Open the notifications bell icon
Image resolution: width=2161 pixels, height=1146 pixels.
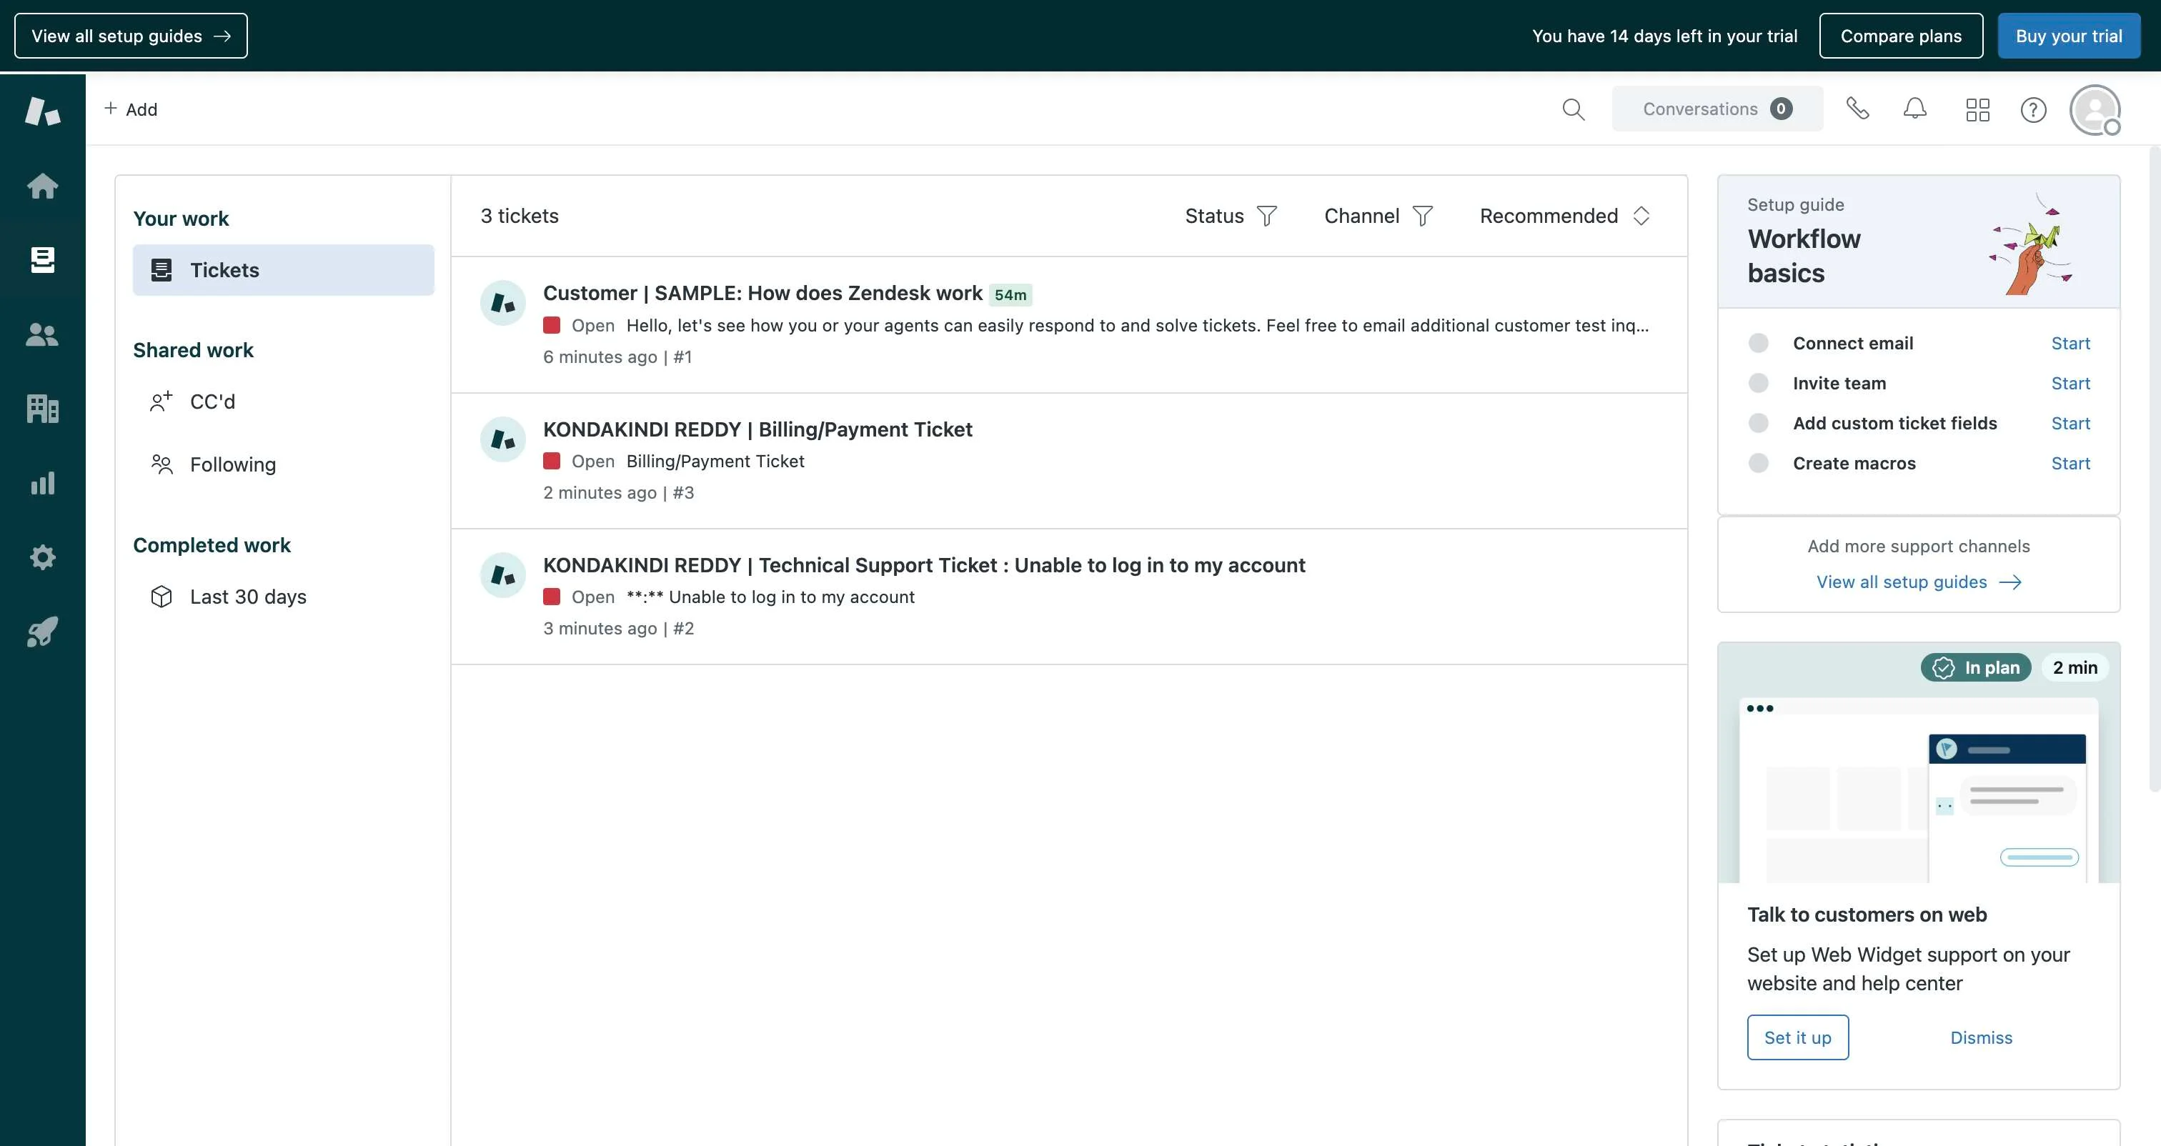tap(1914, 109)
